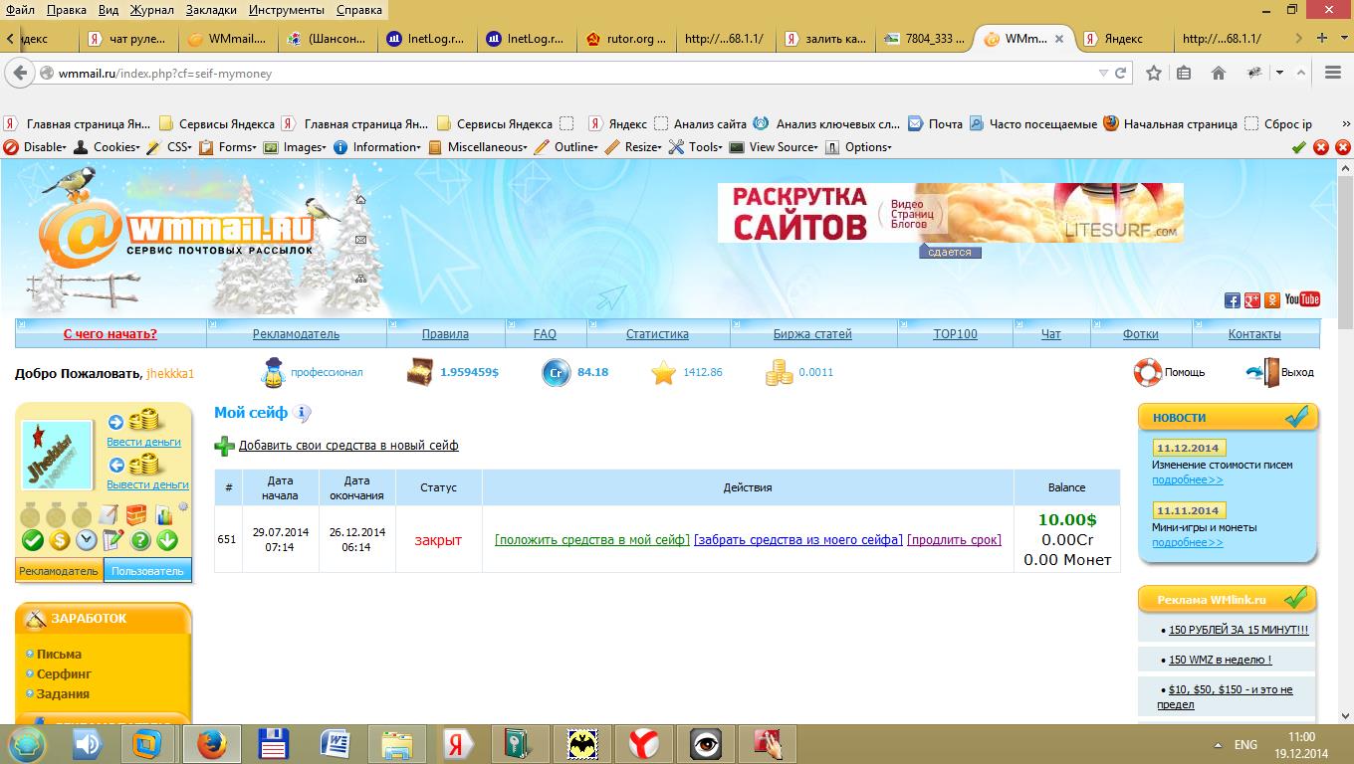Open the Журнал menu
The height and width of the screenshot is (764, 1354).
tap(152, 10)
